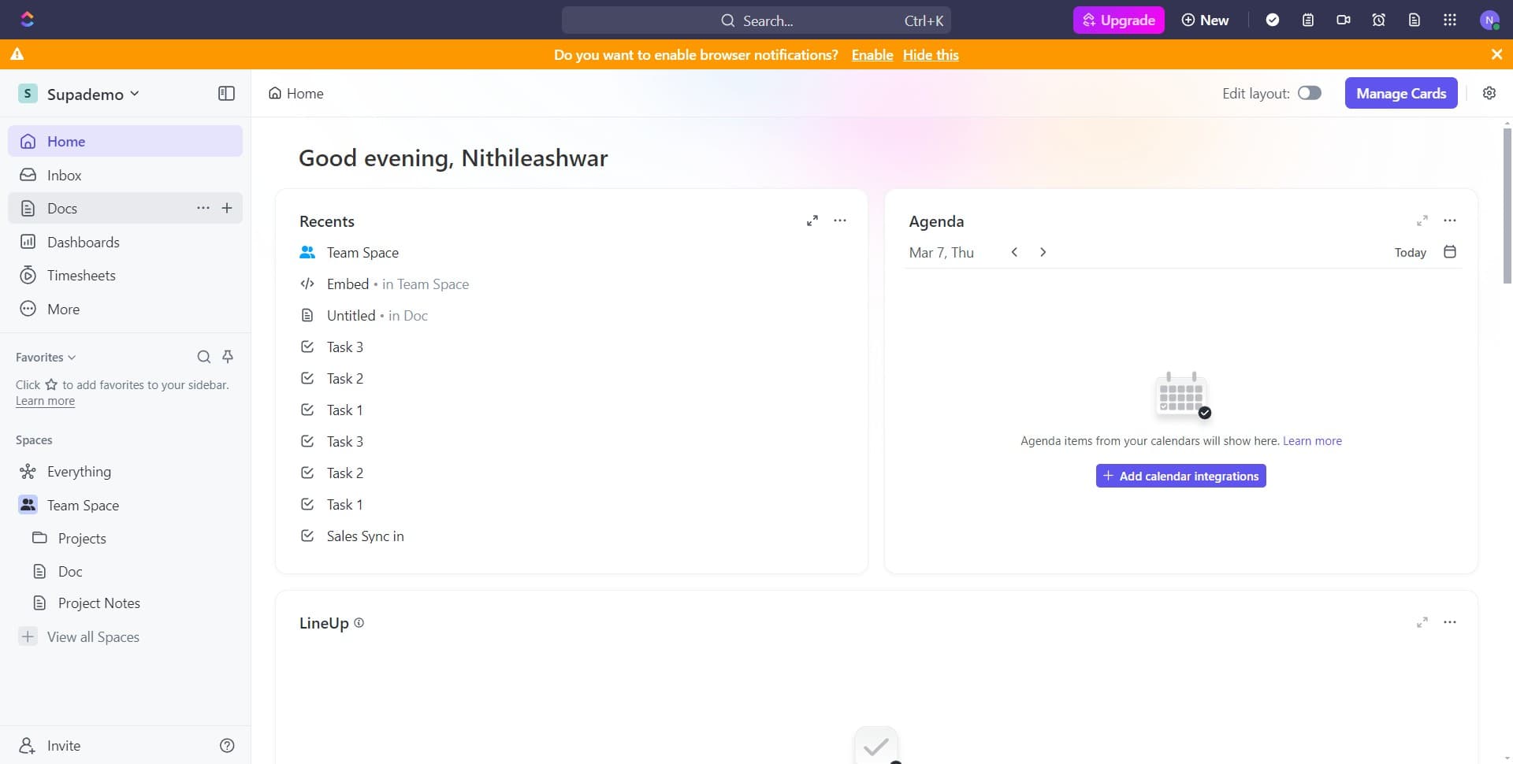Collapse the sidebar with the panel icon

pyautogui.click(x=226, y=93)
